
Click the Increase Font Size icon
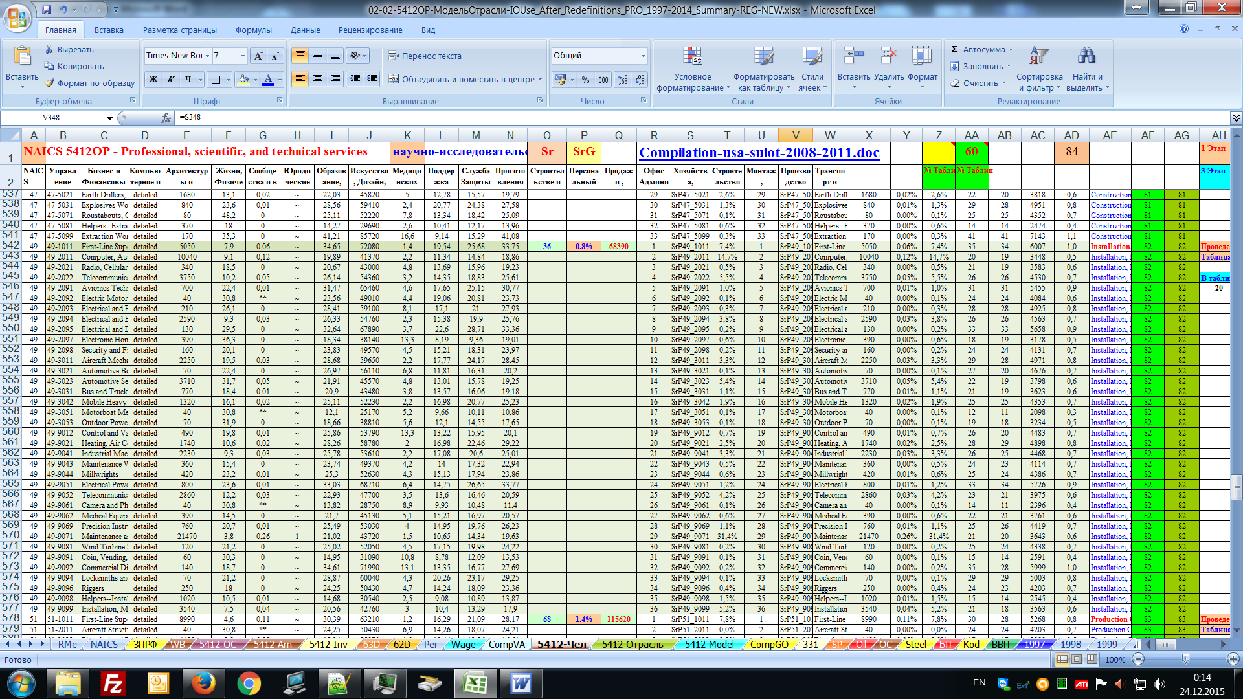point(258,56)
